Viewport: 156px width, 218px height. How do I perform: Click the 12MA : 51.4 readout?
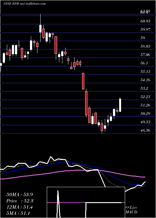[19, 207]
